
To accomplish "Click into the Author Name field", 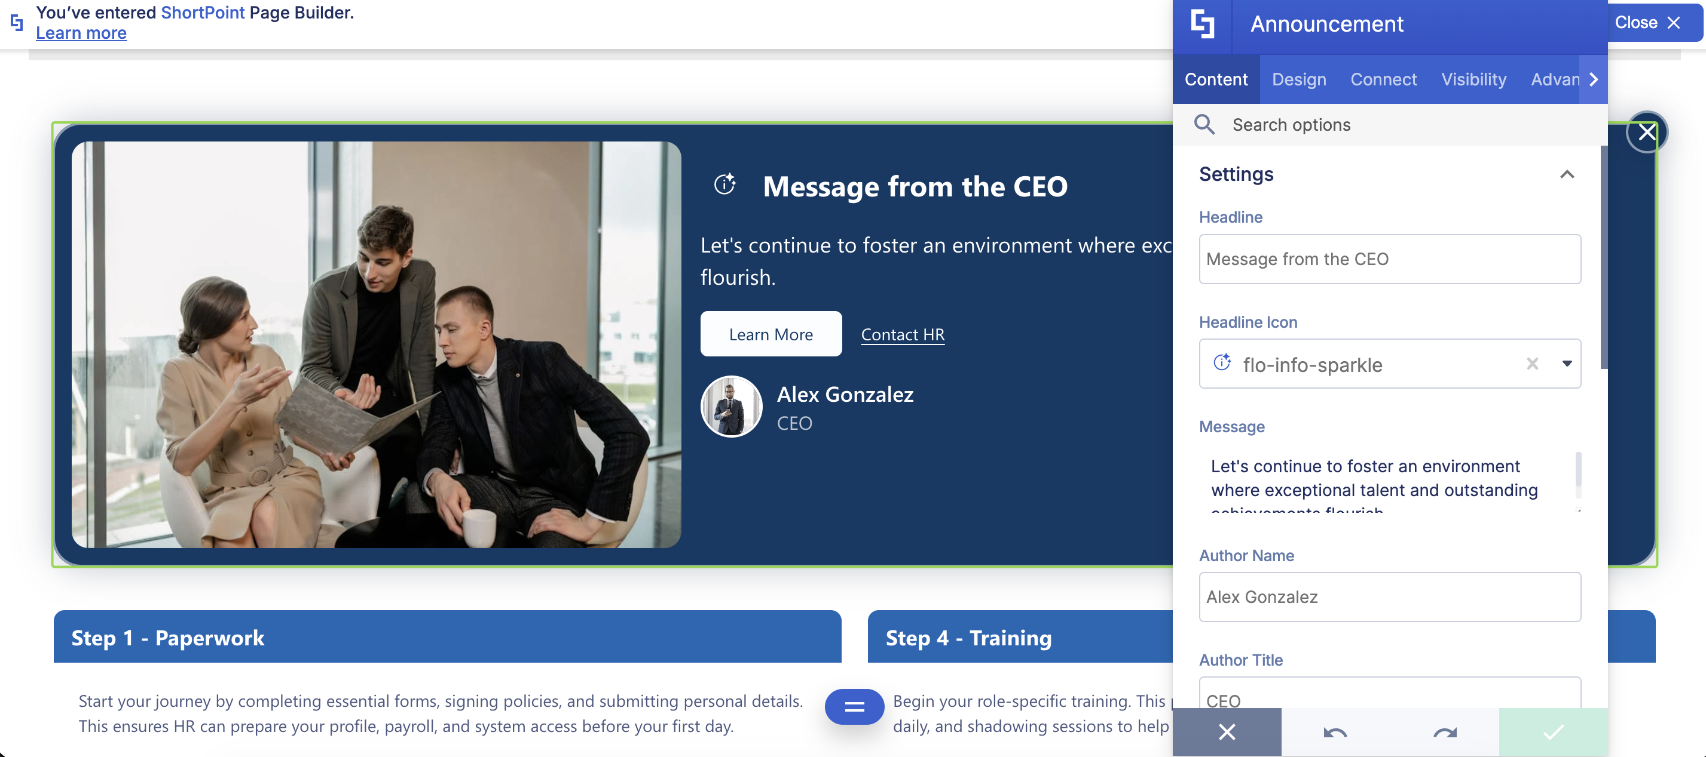I will tap(1389, 597).
